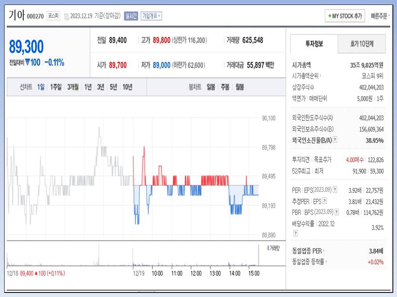Select the 1주일 line chart period
This screenshot has height=297, width=397.
click(x=56, y=87)
